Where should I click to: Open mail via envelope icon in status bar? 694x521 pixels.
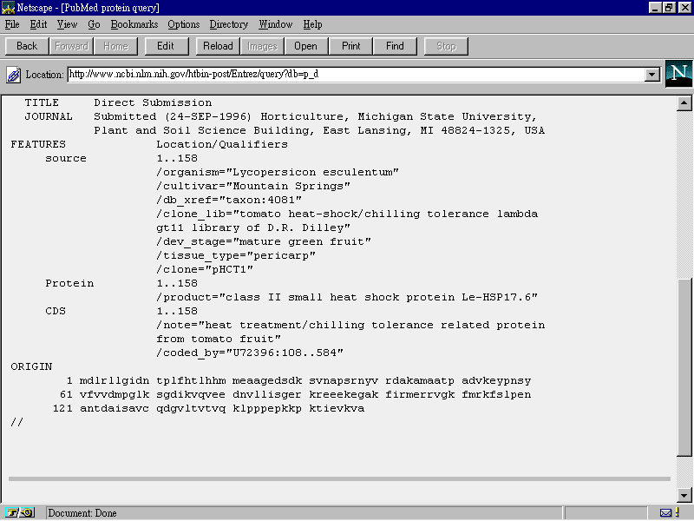665,513
